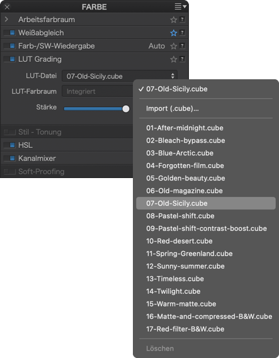Click the Stärke slider handle
Image resolution: width=279 pixels, height=358 pixels.
click(x=126, y=109)
